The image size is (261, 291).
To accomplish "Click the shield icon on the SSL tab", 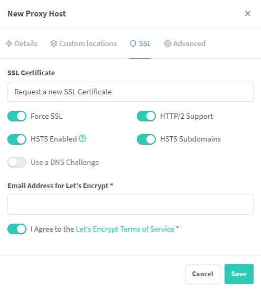I will [x=133, y=43].
